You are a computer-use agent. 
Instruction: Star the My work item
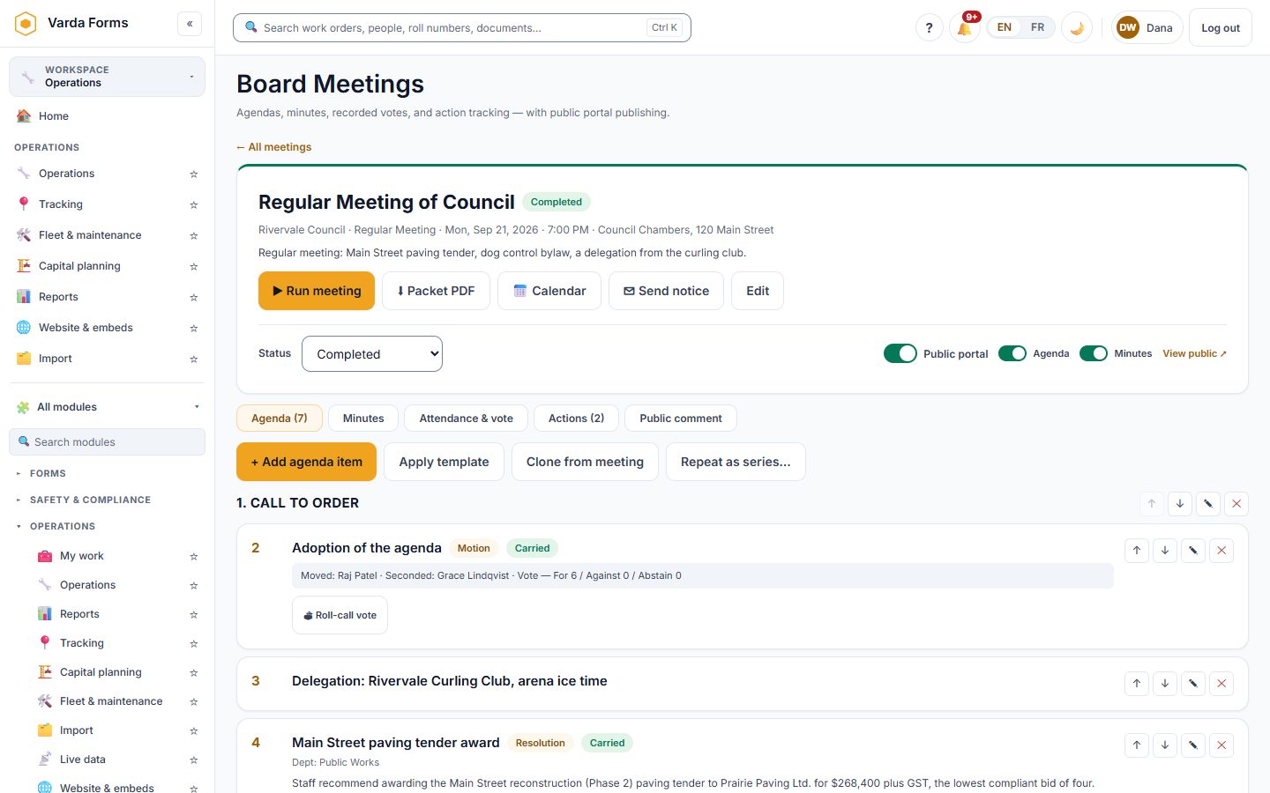tap(193, 556)
